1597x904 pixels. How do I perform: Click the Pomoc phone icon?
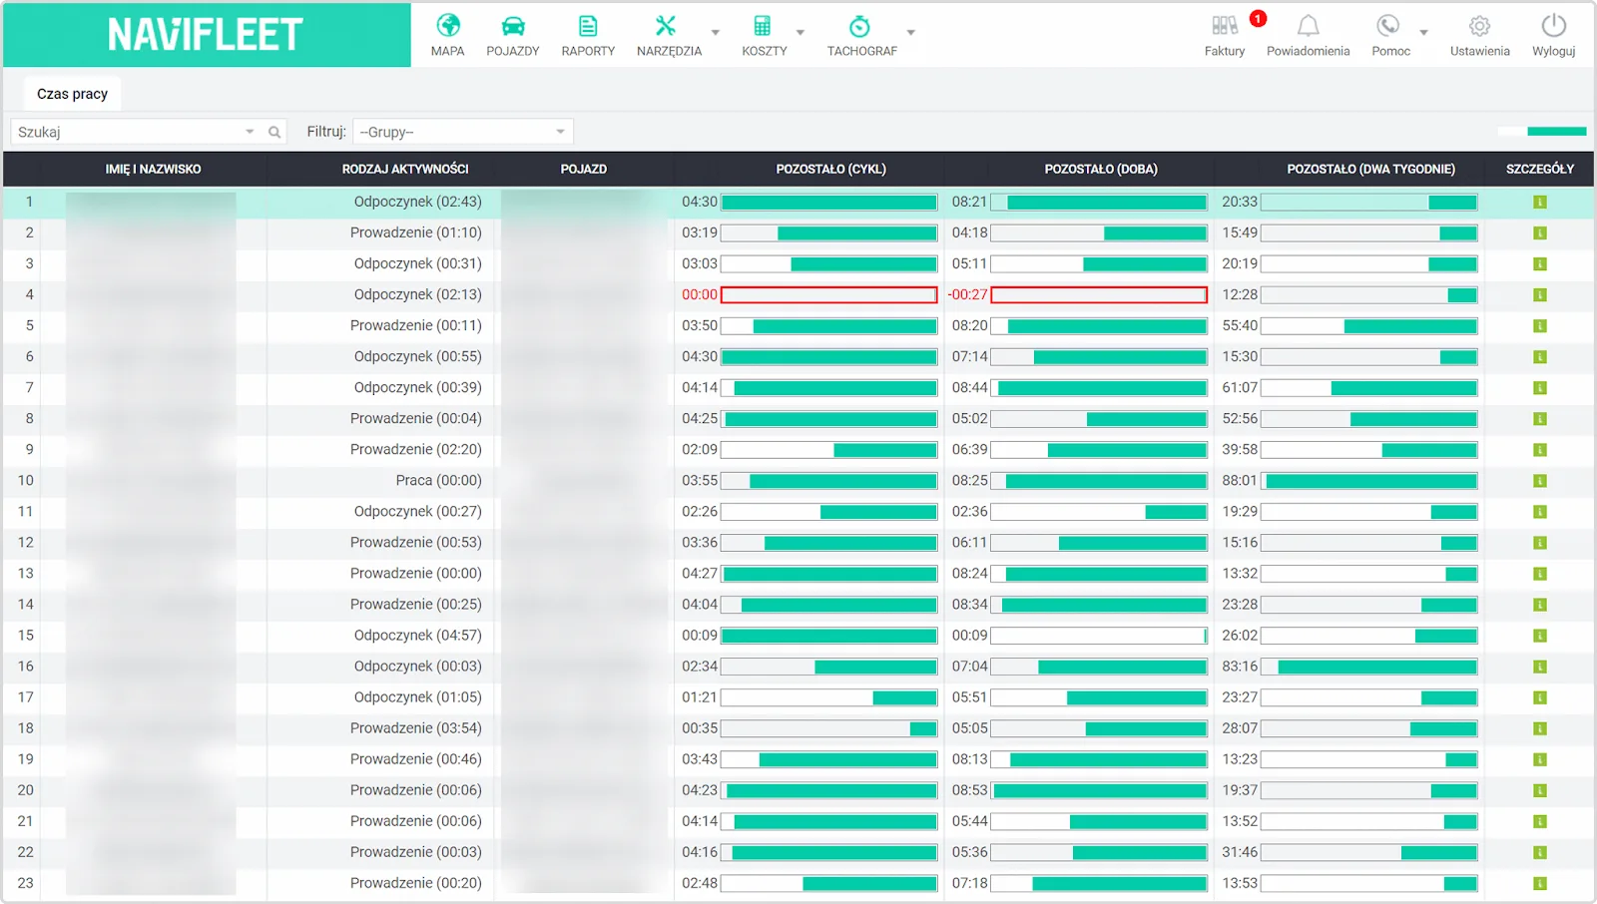(x=1388, y=26)
